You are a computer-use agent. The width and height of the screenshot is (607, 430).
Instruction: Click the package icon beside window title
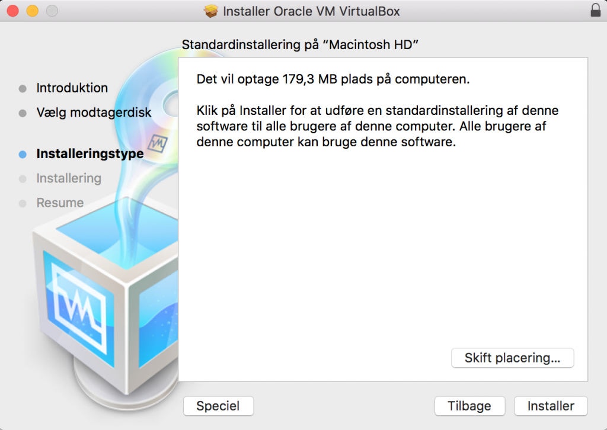[x=211, y=11]
